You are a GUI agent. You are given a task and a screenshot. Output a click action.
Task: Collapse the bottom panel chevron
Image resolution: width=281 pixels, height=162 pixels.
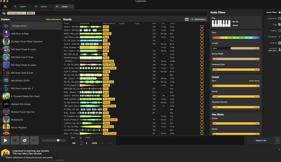coord(279,149)
